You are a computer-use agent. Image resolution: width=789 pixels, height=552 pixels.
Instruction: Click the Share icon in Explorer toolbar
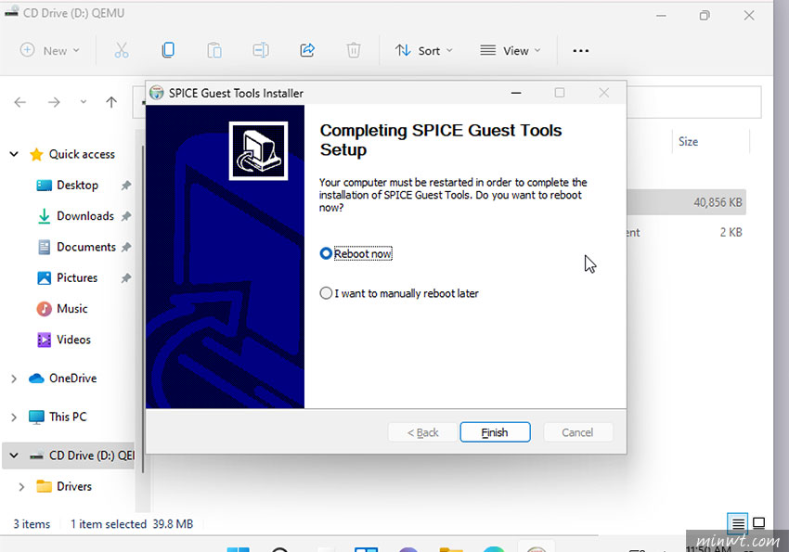click(307, 50)
